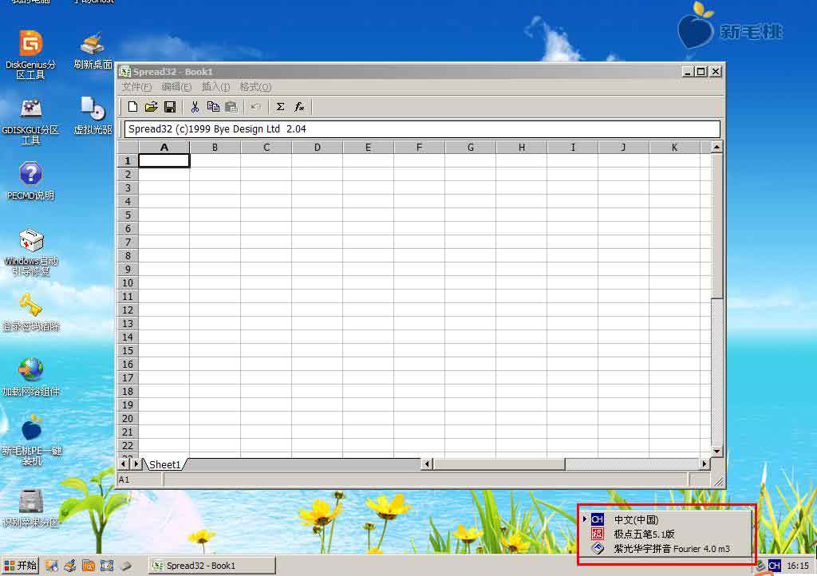Click the New workbook toolbar icon

pyautogui.click(x=132, y=107)
